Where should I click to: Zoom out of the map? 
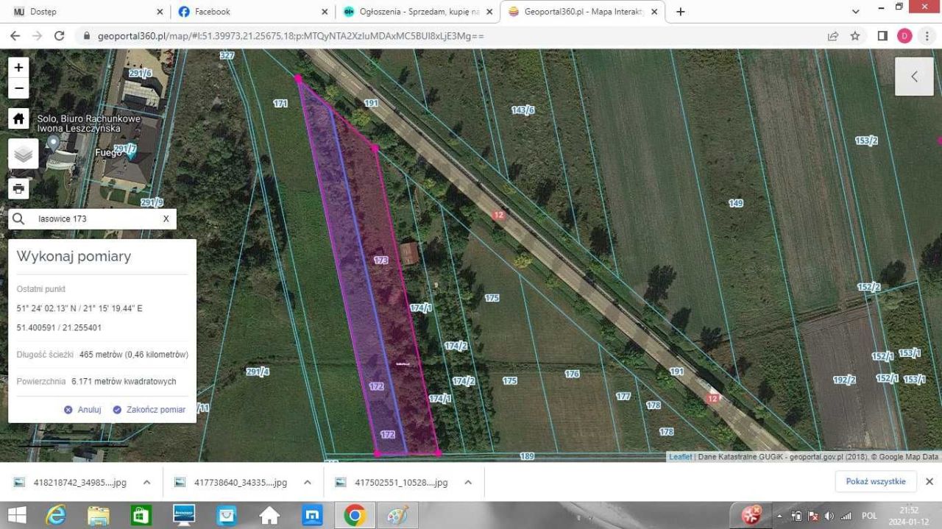click(18, 88)
